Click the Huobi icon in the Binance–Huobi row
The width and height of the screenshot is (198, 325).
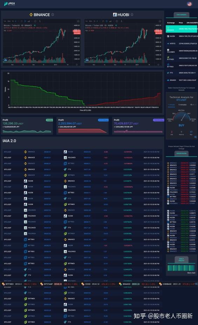pyautogui.click(x=65, y=152)
